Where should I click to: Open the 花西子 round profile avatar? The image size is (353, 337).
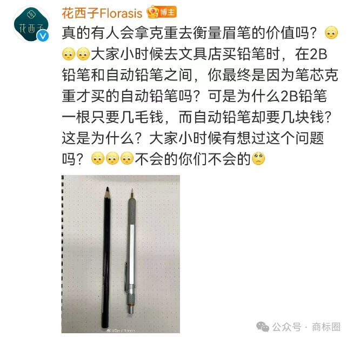tap(31, 24)
